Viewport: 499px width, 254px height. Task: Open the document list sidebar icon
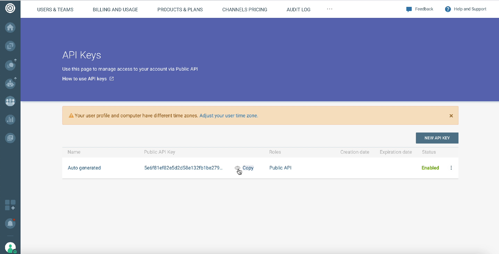click(x=10, y=138)
